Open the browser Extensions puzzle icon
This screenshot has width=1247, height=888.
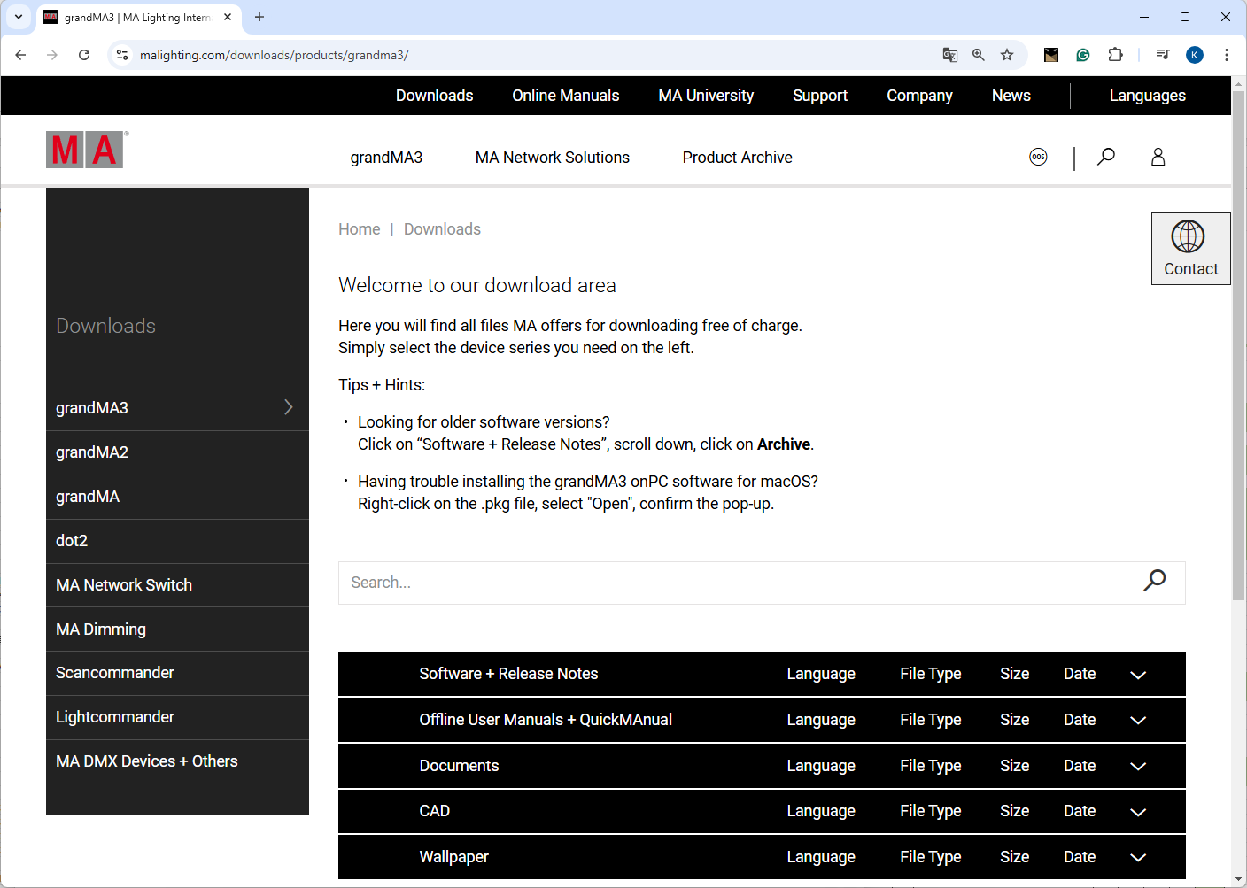coord(1115,55)
